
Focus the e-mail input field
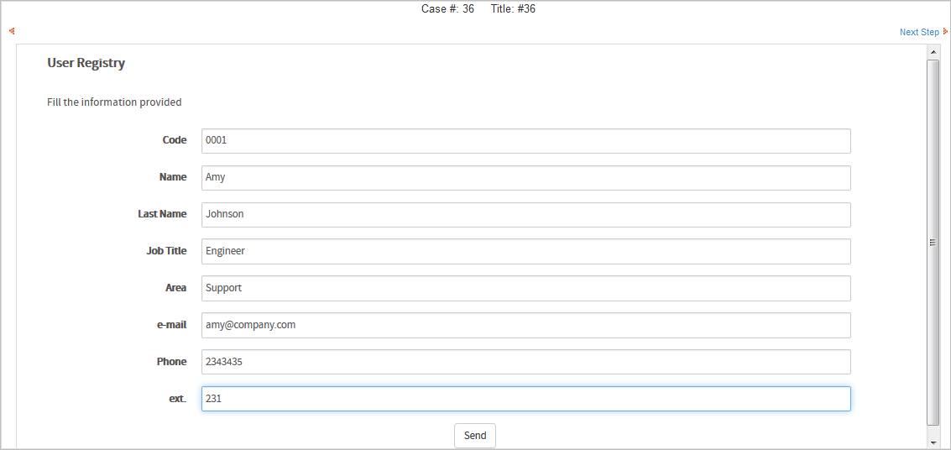click(x=525, y=325)
